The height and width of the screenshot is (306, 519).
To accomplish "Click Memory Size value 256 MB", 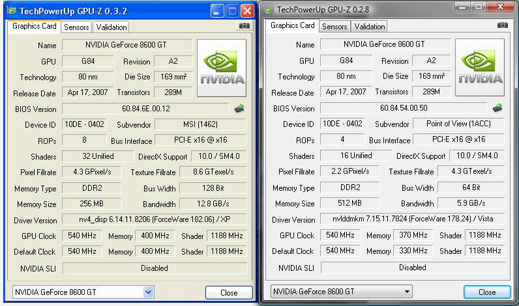I will pos(92,204).
